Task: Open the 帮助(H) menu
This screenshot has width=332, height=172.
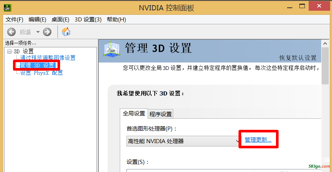Action: [116, 20]
